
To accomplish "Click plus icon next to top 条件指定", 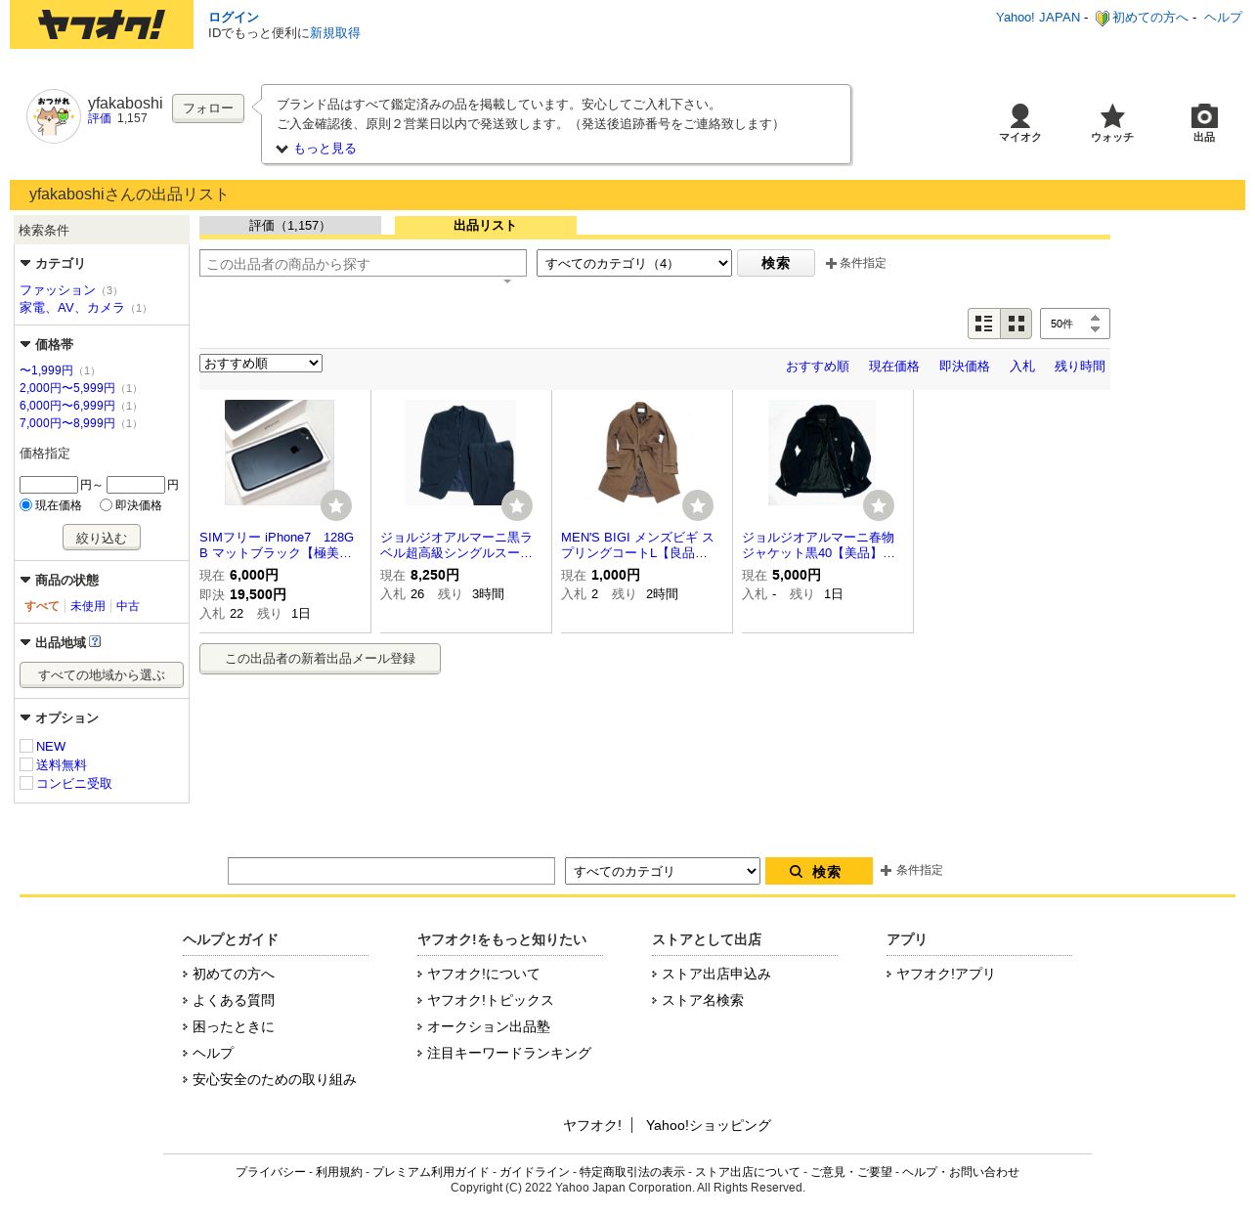I will click(x=831, y=264).
